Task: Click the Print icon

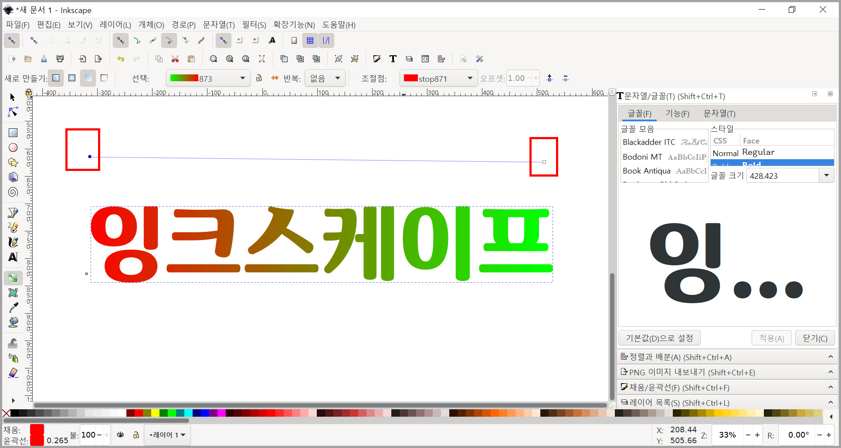Action: [x=60, y=59]
